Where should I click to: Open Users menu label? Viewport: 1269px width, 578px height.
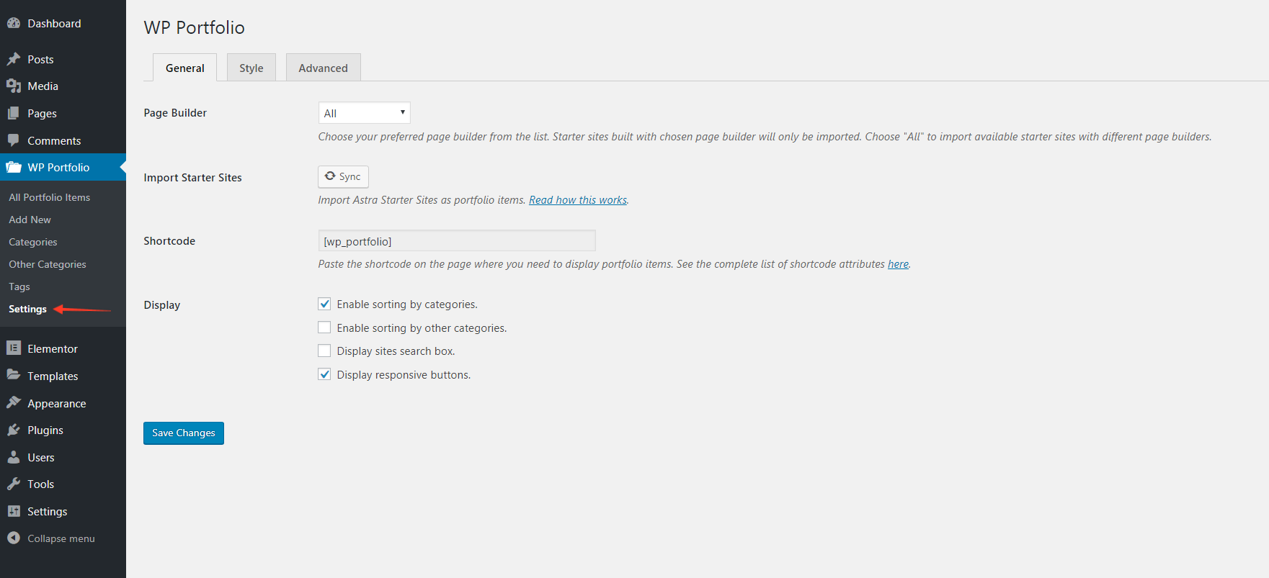41,458
